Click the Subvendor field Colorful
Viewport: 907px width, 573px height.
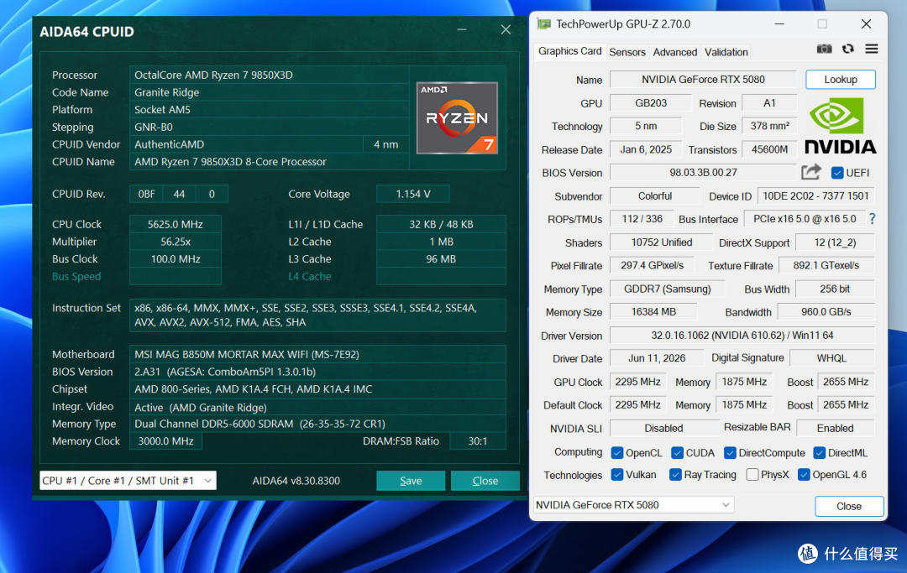click(655, 195)
